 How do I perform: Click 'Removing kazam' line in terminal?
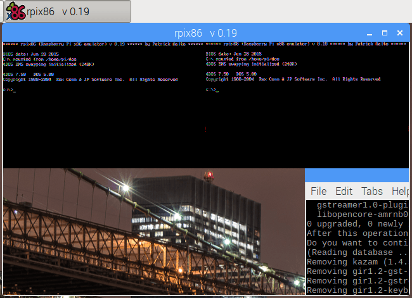357,262
